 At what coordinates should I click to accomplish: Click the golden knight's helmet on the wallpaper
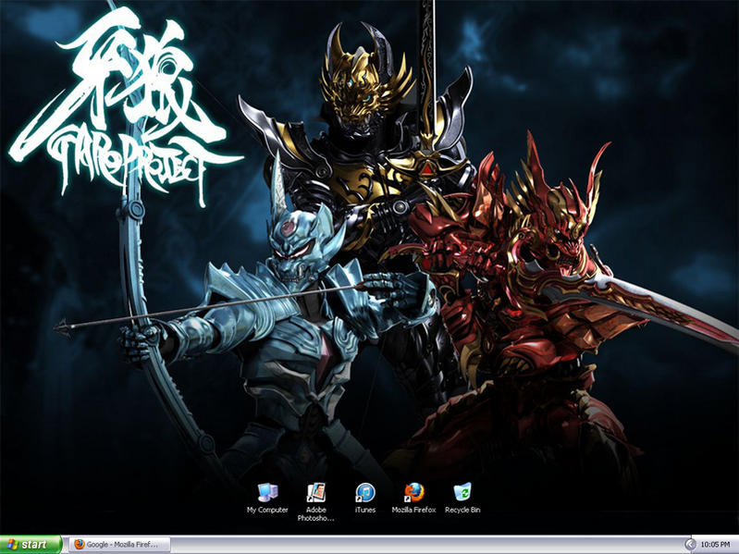363,79
